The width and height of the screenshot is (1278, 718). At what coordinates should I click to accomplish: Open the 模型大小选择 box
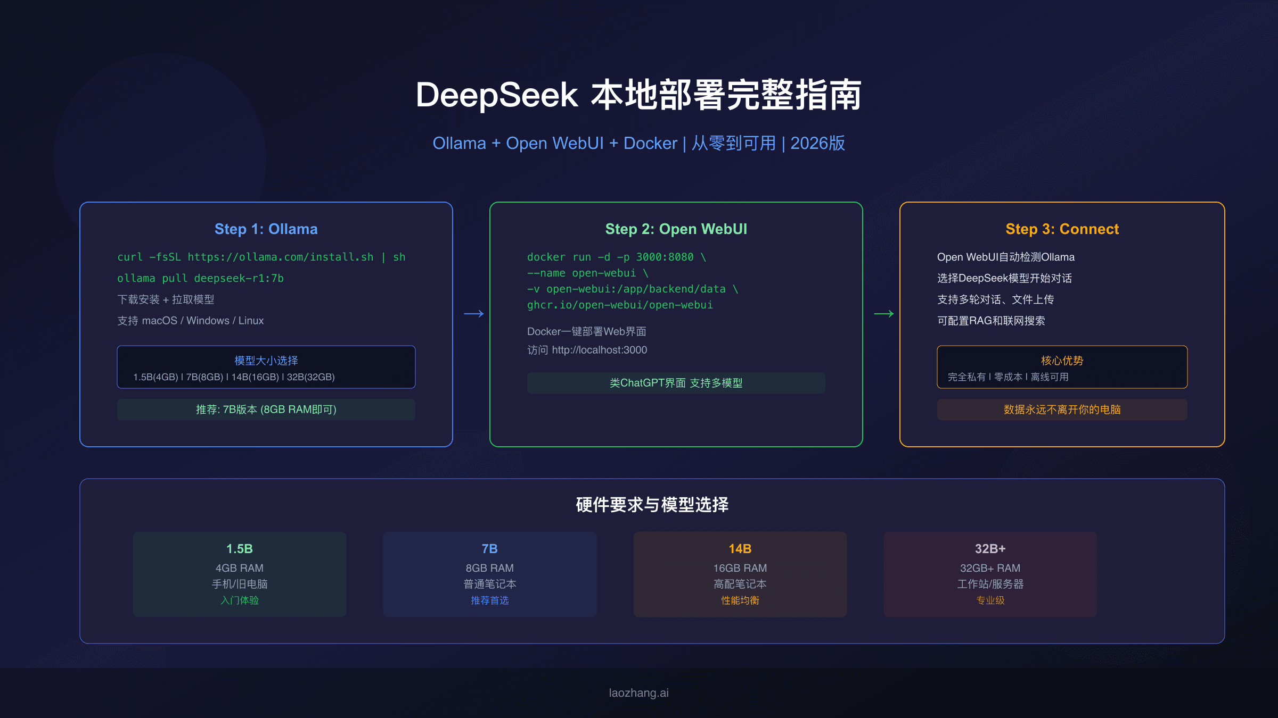tap(266, 367)
